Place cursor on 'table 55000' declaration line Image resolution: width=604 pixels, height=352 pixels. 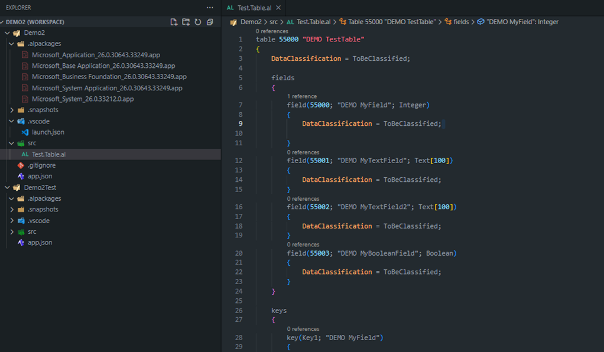tap(310, 40)
